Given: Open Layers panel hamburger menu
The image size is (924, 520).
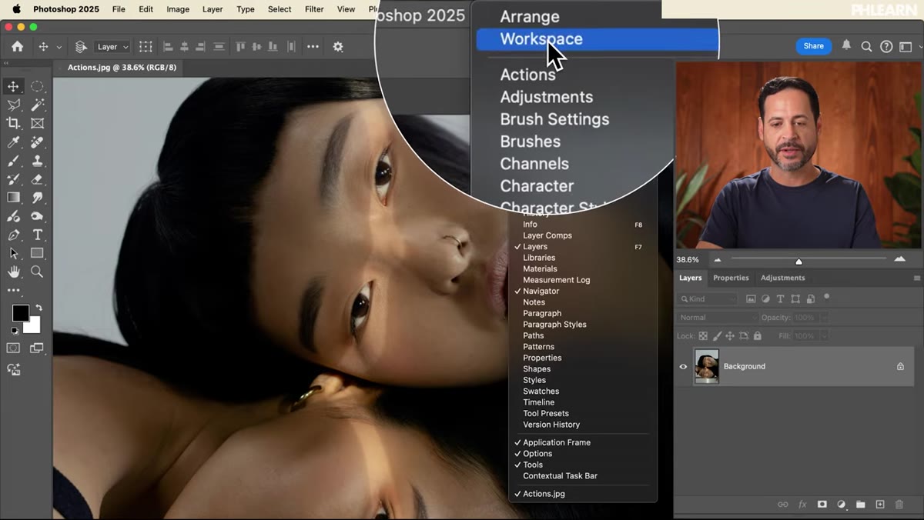Looking at the screenshot, I should pyautogui.click(x=916, y=278).
